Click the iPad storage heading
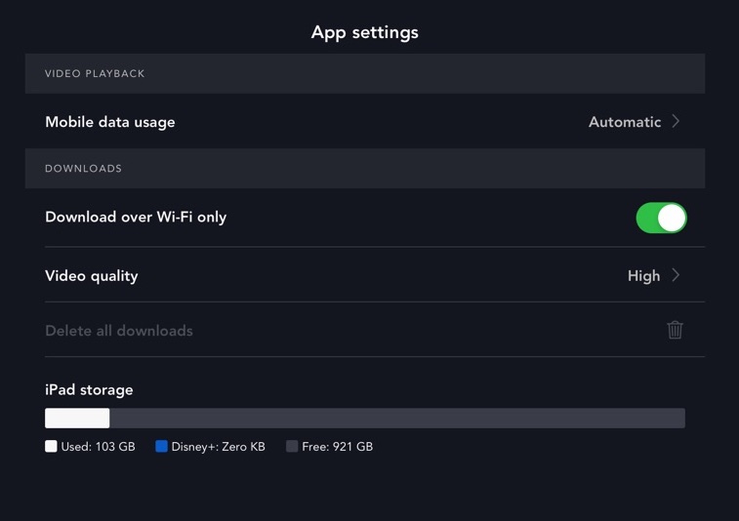 [89, 389]
